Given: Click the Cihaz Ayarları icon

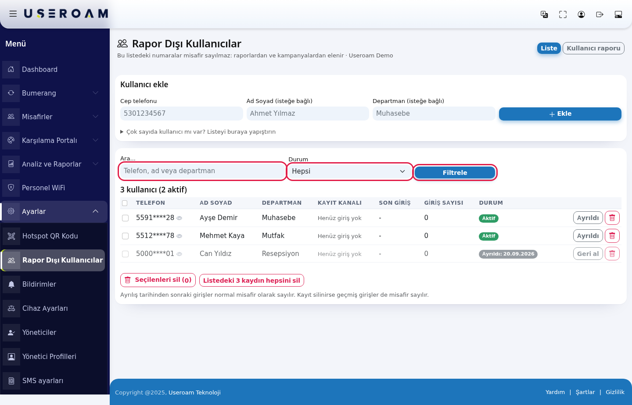Looking at the screenshot, I should (x=11, y=309).
